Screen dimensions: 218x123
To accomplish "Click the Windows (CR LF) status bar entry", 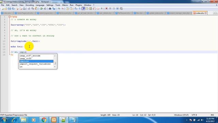I will point(181,115).
